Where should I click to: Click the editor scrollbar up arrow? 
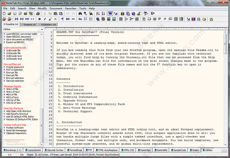pyautogui.click(x=225, y=32)
